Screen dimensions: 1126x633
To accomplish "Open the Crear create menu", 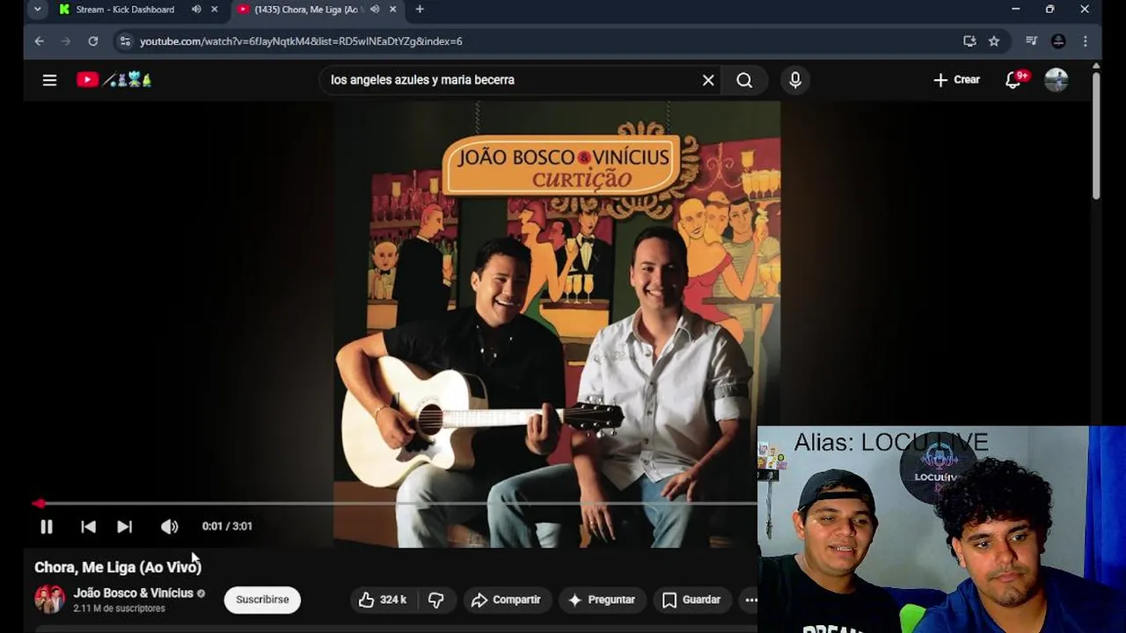I will 956,80.
